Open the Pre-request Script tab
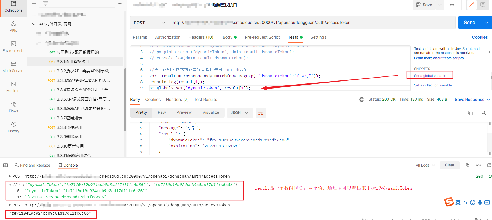 262,37
